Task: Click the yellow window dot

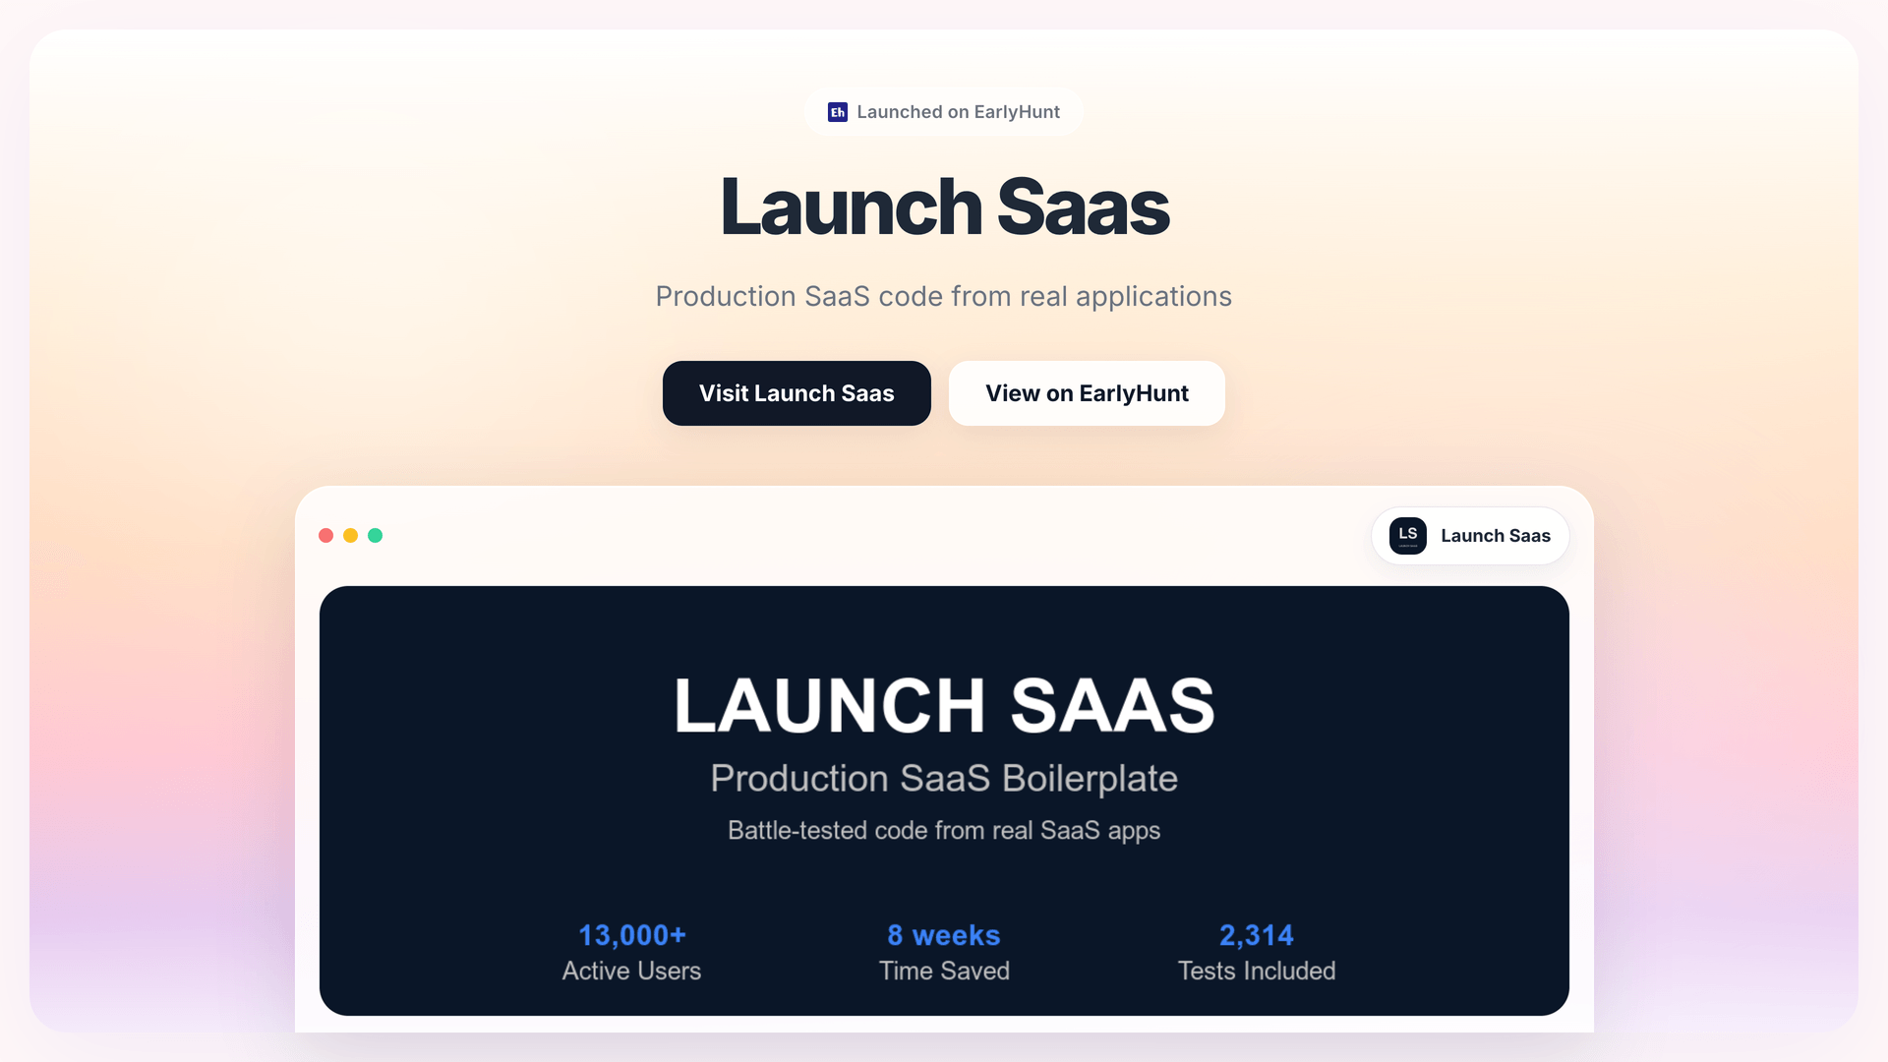Action: point(350,536)
